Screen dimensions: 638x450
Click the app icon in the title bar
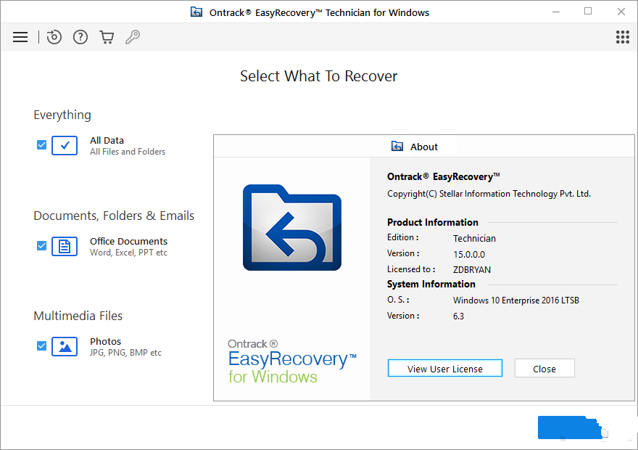196,12
